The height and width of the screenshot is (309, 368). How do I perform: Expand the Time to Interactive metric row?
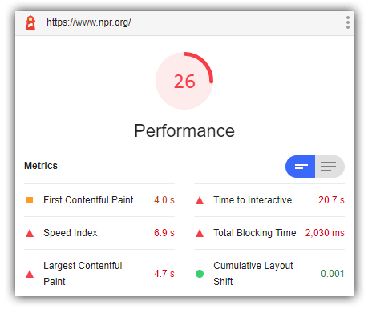tap(269, 200)
